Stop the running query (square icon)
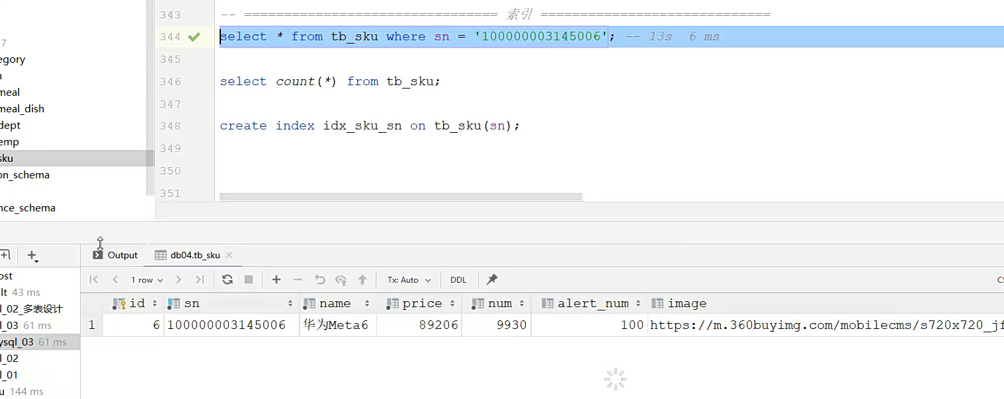Image resolution: width=1004 pixels, height=399 pixels. point(249,280)
